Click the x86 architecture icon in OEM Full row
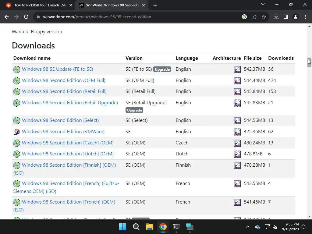Screen dimensions: 312x234 pyautogui.click(x=237, y=80)
